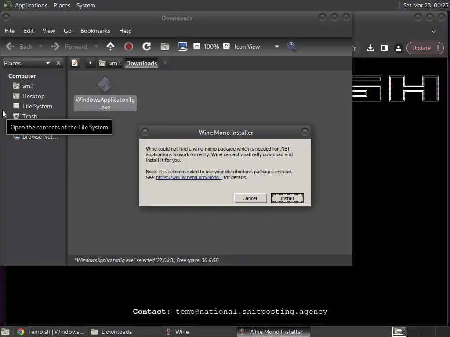The image size is (450, 337).
Task: Open the Forward history dropdown arrow
Action: pos(96,47)
